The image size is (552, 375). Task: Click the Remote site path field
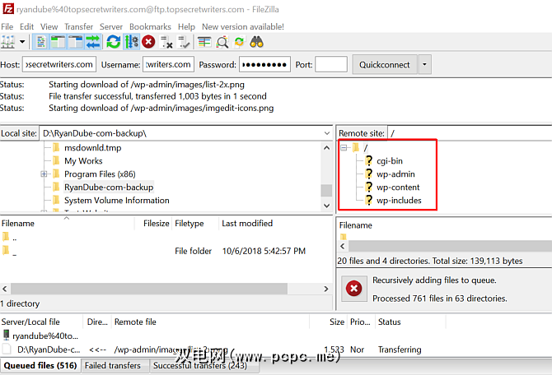click(470, 133)
